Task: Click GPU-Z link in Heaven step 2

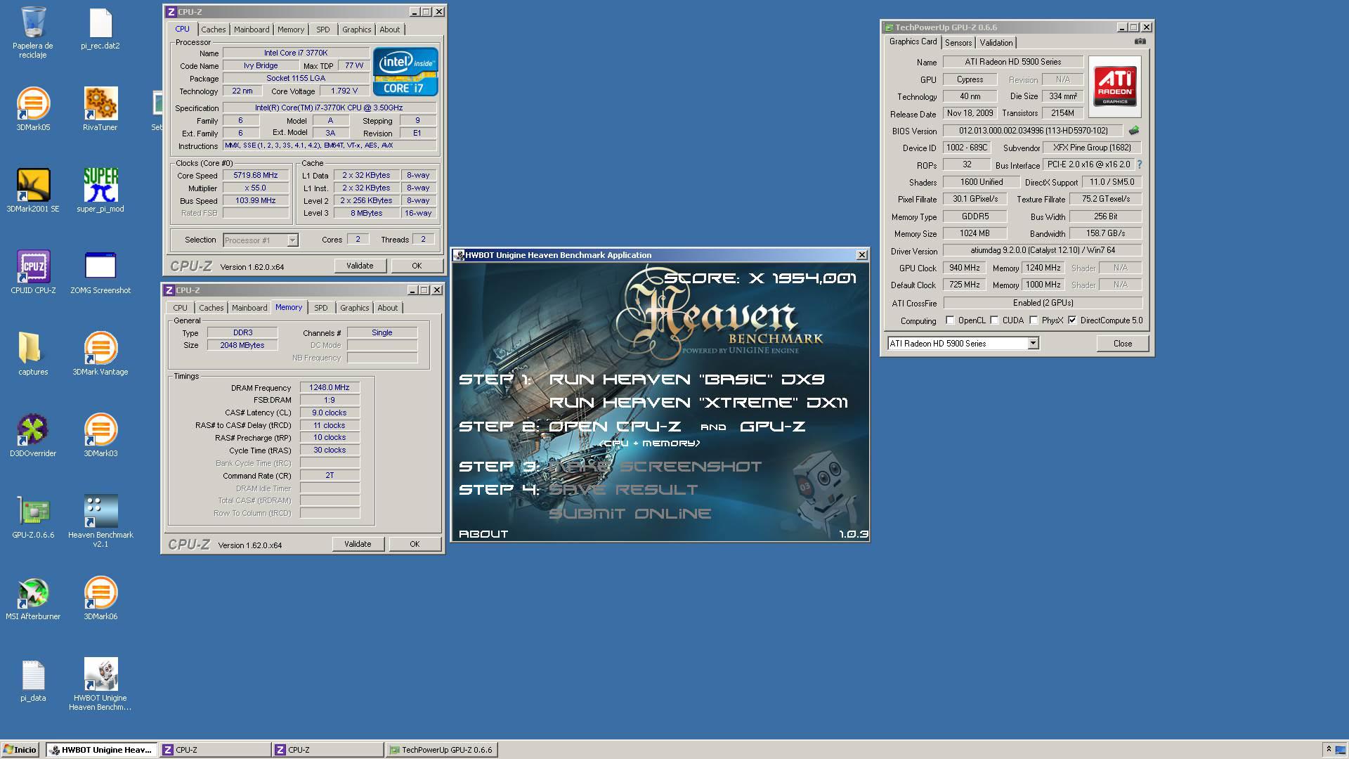Action: (x=773, y=427)
